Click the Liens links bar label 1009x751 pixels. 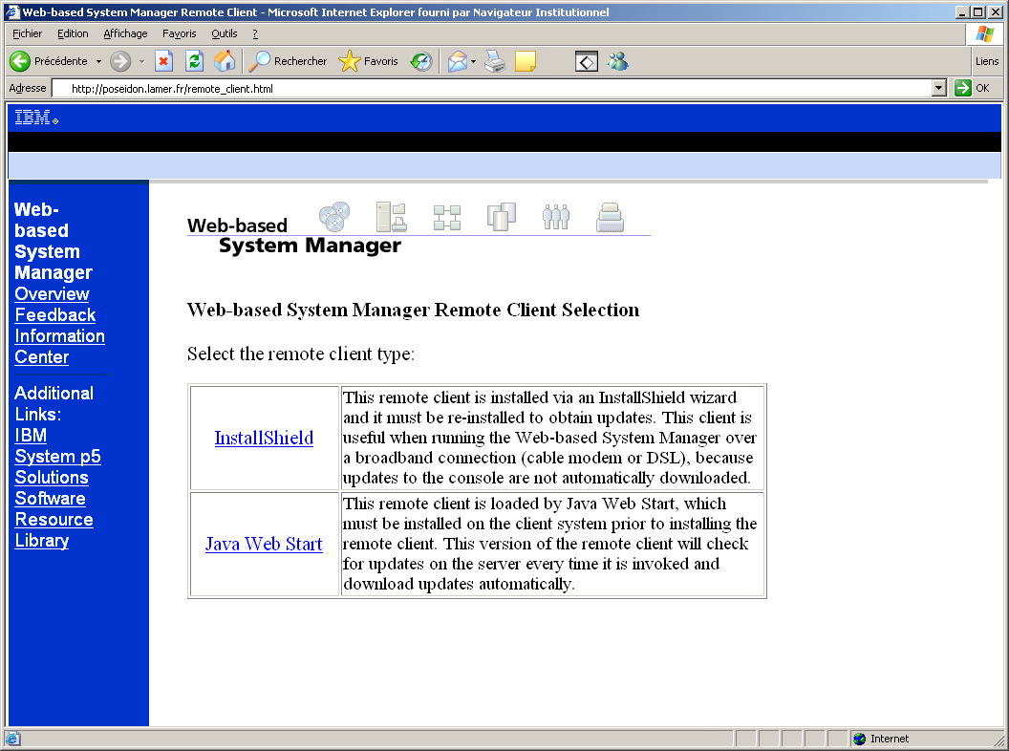pos(987,61)
